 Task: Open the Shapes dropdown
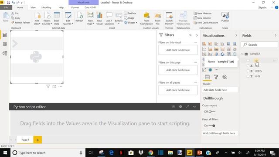coord(131,23)
